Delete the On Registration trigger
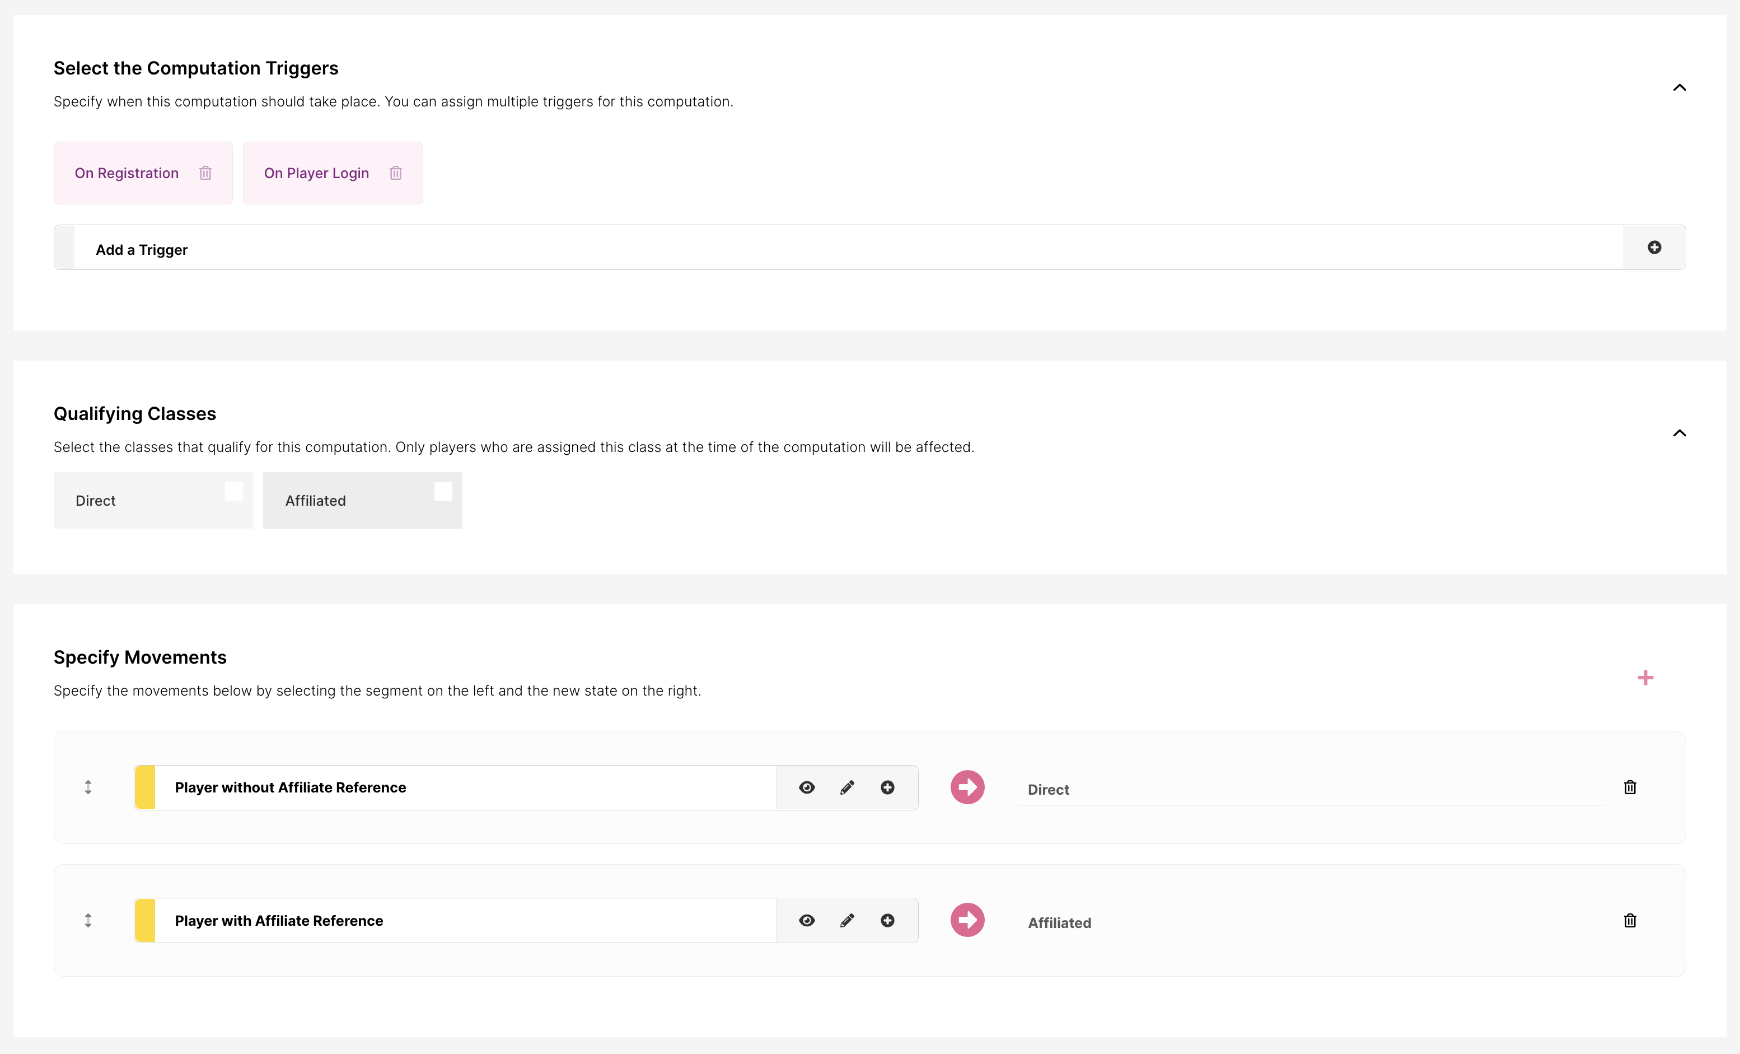 coord(205,173)
